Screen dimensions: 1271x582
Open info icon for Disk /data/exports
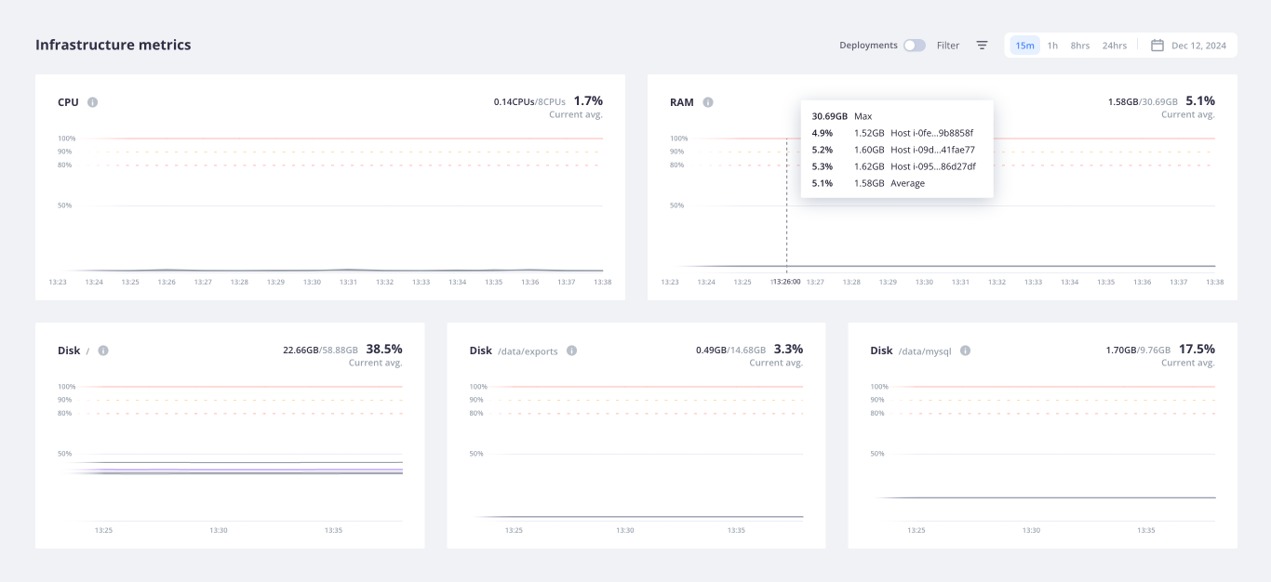[x=571, y=351]
